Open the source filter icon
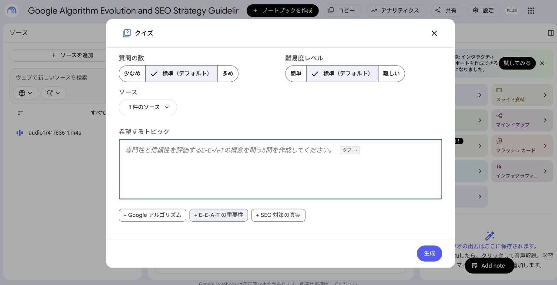 point(20,113)
